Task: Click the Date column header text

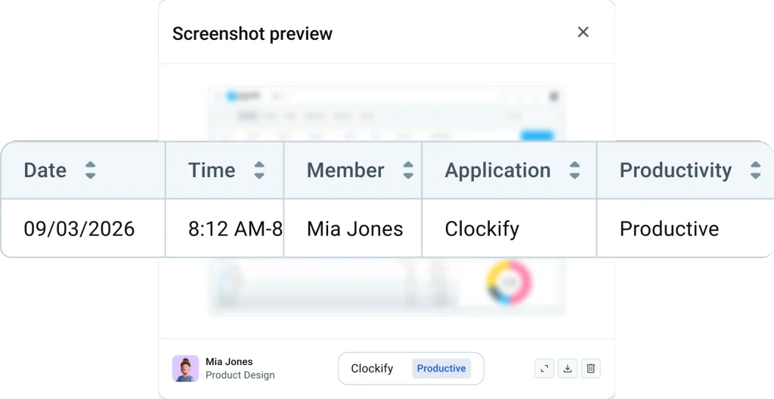Action: coord(45,170)
